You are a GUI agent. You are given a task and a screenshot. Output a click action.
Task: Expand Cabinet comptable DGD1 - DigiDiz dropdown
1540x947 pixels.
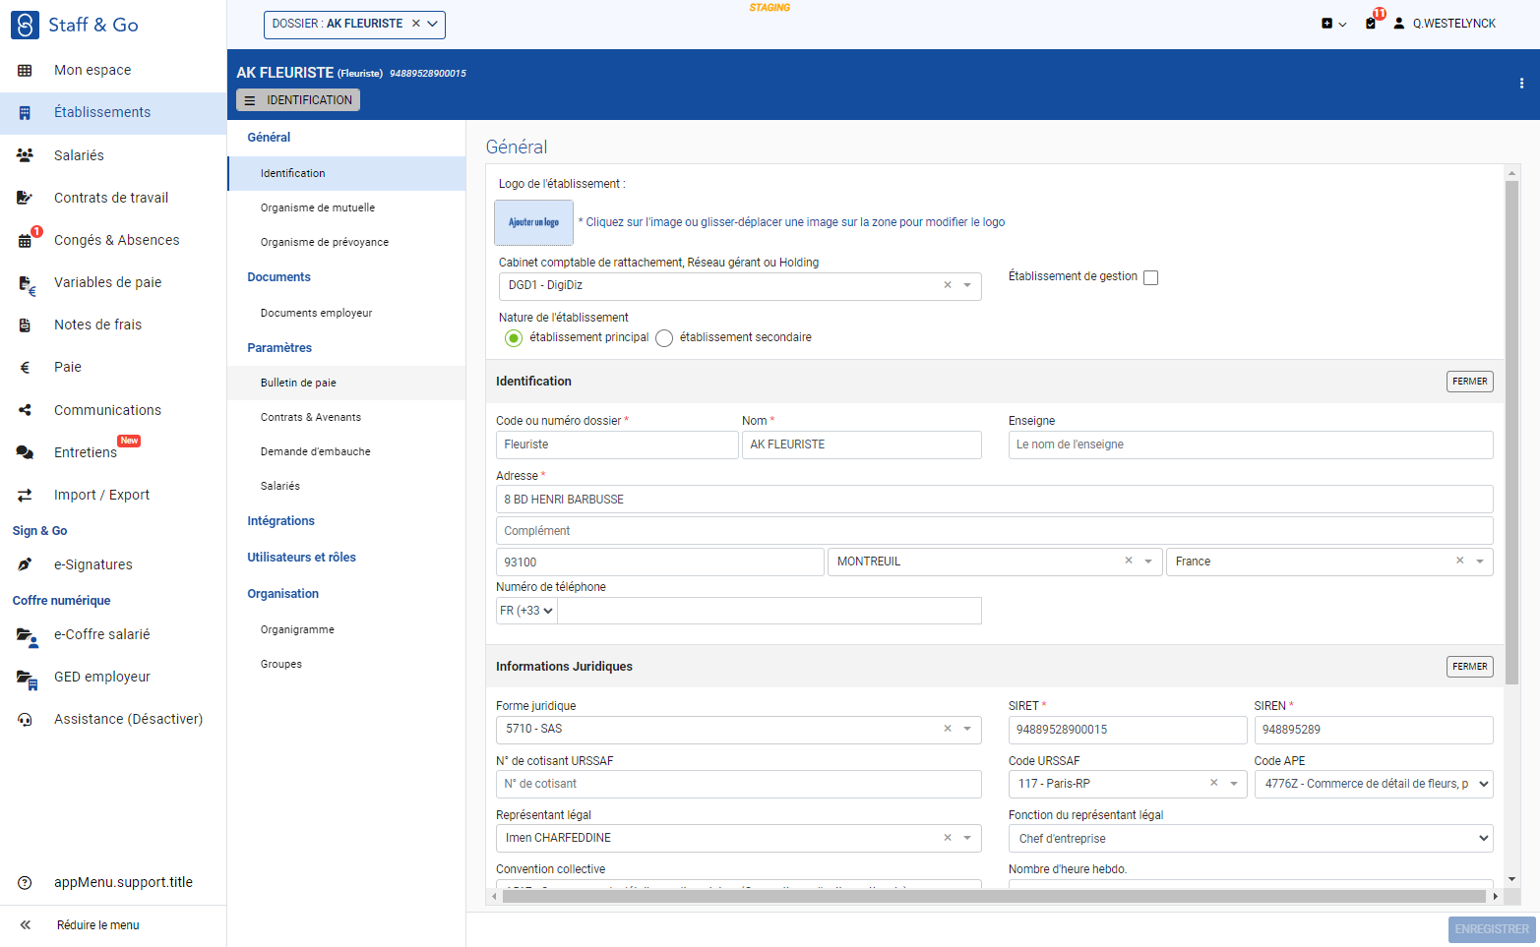967,286
